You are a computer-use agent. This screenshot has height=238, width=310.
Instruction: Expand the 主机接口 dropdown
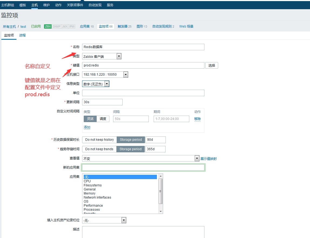(126, 75)
